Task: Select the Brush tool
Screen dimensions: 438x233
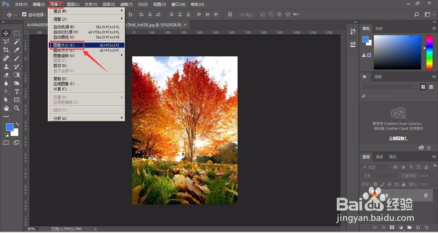Action: pyautogui.click(x=17, y=58)
